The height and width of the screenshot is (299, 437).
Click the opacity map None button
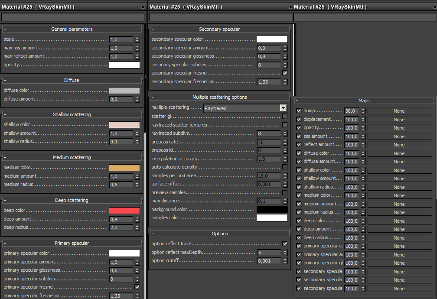tap(399, 128)
